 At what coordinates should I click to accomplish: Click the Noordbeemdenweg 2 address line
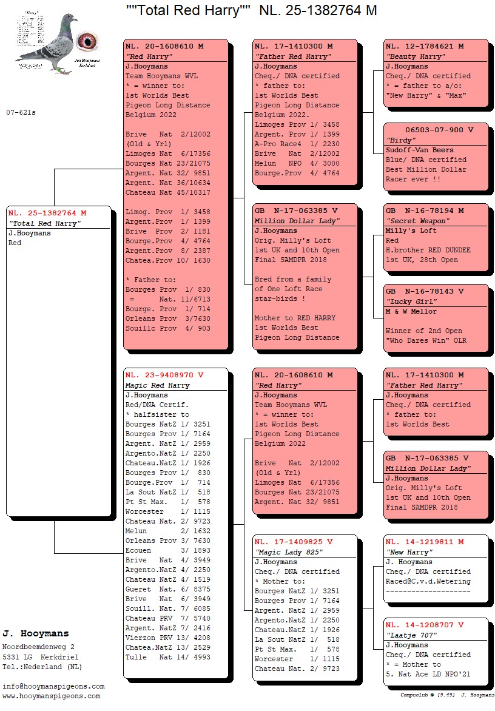(39, 647)
